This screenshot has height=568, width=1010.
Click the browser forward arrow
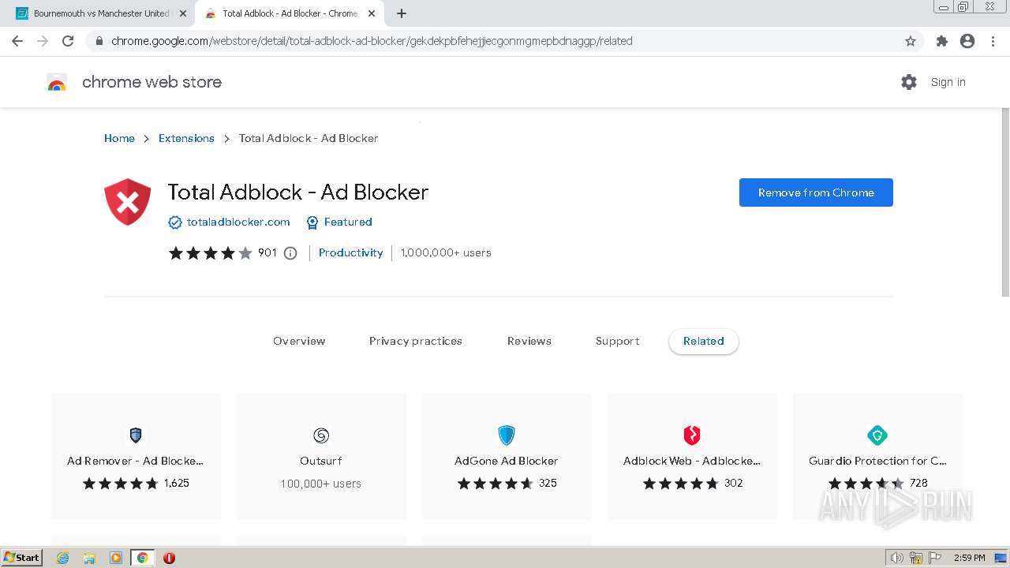(43, 41)
